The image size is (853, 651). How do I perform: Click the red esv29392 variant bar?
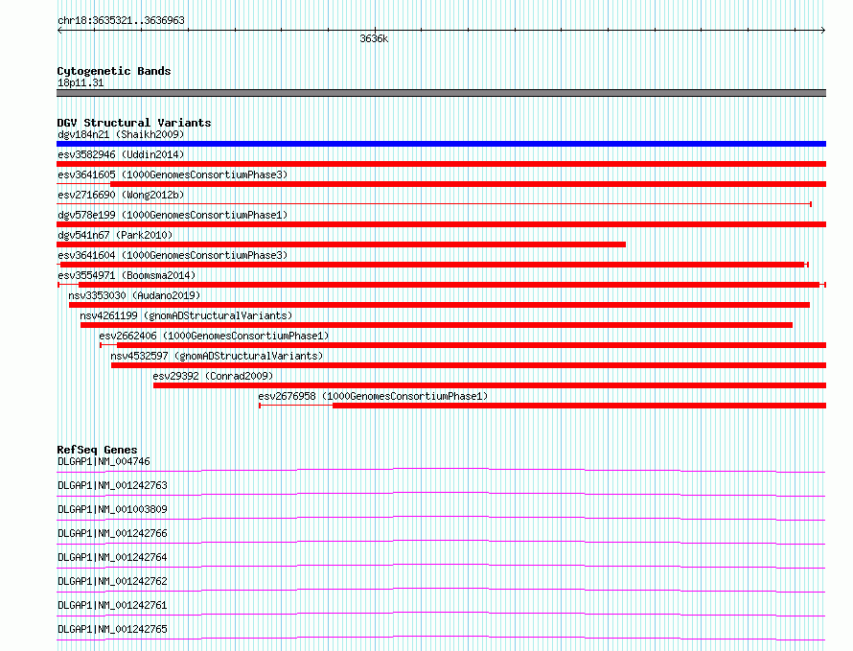coord(490,385)
